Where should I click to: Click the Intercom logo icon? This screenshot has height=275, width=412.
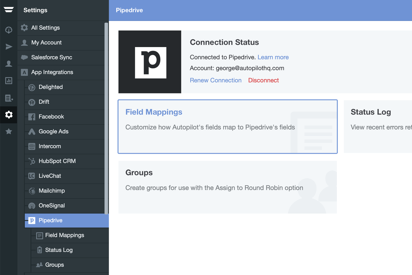[32, 146]
